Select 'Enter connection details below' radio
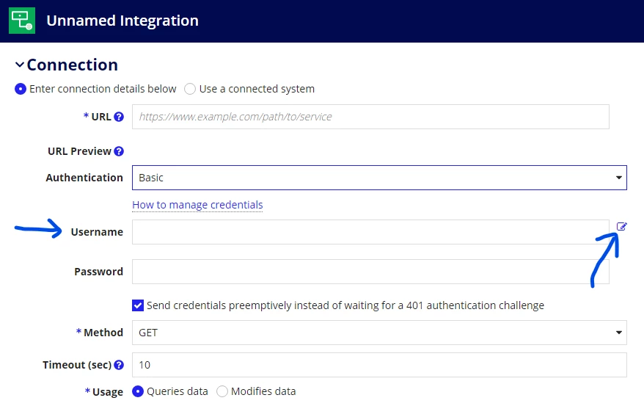The image size is (644, 406). 21,89
